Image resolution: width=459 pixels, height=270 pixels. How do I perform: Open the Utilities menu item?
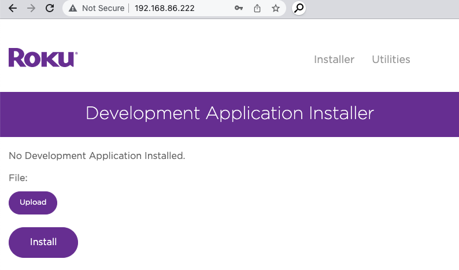[391, 60]
